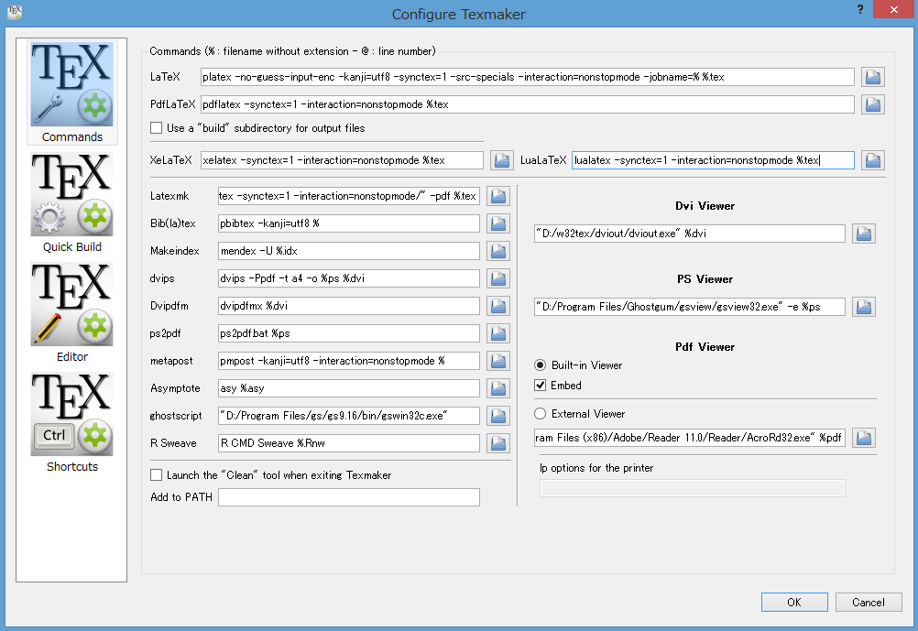This screenshot has width=918, height=631.
Task: Browse for the Dvipdfm executable
Action: [498, 306]
